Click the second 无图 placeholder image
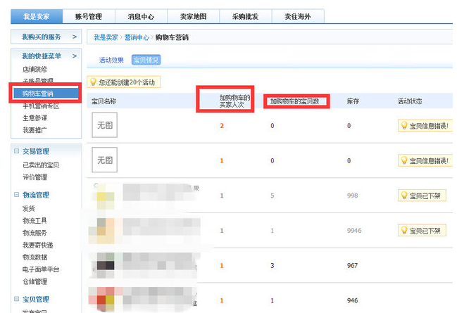 105,161
